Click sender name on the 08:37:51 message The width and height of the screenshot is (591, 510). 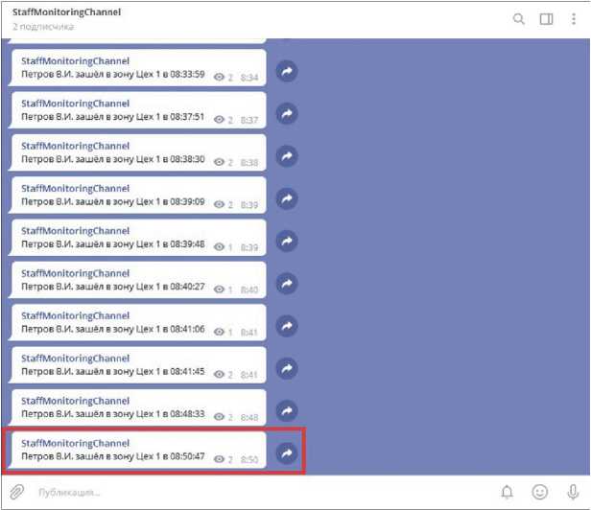point(75,104)
